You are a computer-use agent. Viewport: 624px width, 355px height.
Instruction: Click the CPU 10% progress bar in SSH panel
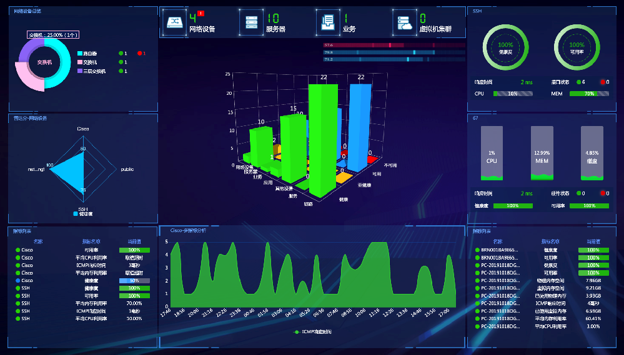[x=512, y=94]
